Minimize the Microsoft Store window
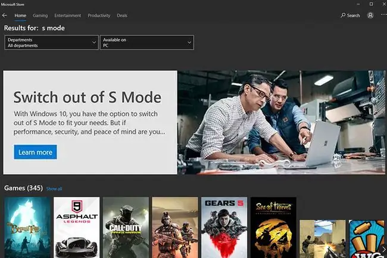387x258 pixels. pyautogui.click(x=358, y=4)
